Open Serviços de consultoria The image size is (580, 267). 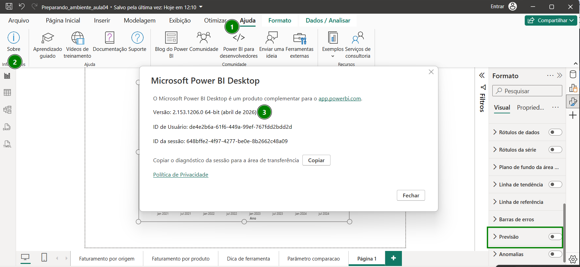pos(358,45)
